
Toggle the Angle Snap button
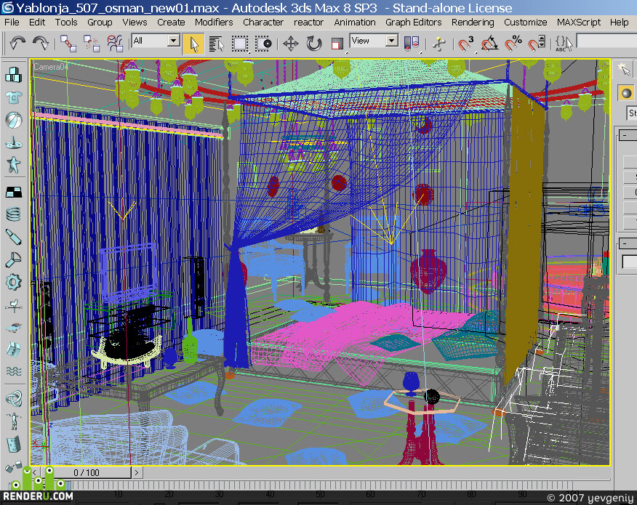pos(489,43)
